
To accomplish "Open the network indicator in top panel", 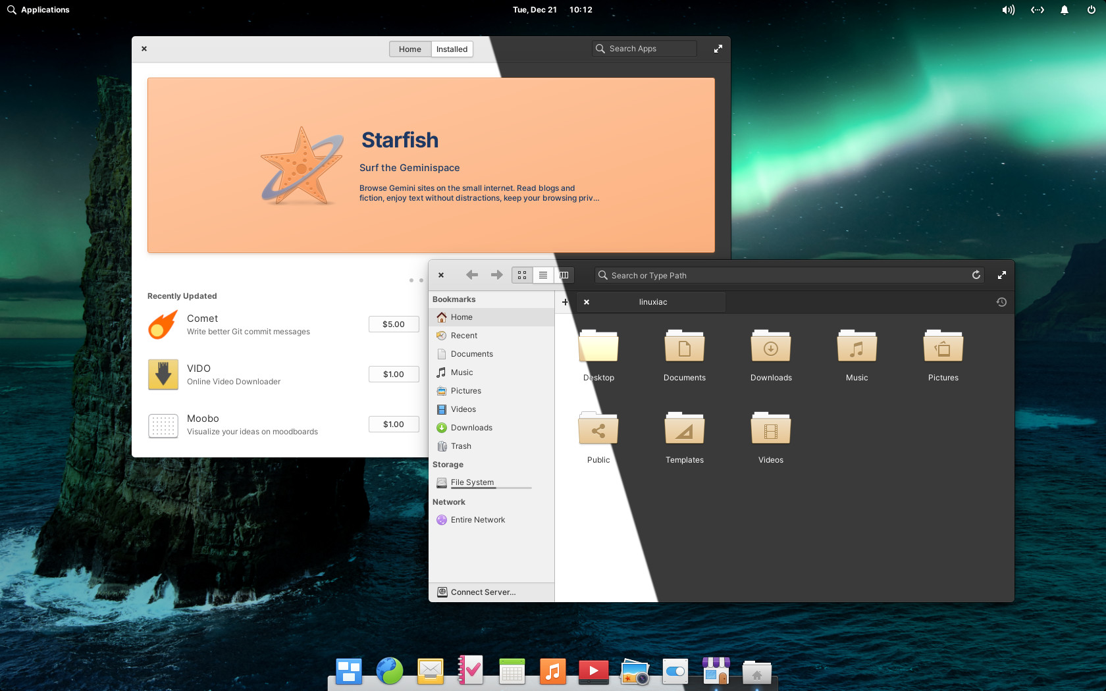I will pos(1038,10).
